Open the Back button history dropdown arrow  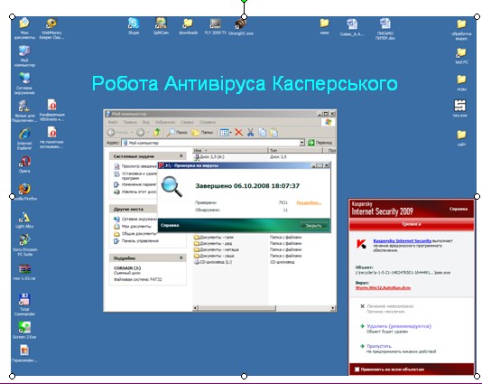click(x=132, y=133)
